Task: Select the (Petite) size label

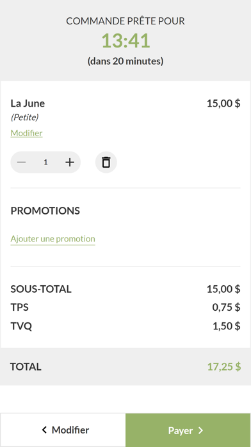Action: click(x=24, y=117)
